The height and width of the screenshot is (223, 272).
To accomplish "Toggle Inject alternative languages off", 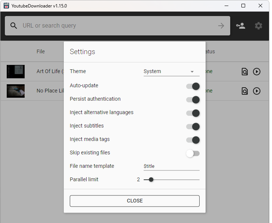I will pyautogui.click(x=193, y=113).
